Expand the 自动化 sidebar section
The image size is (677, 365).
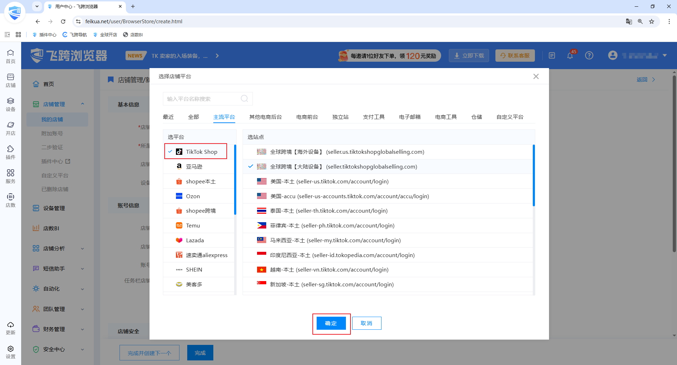coord(83,289)
